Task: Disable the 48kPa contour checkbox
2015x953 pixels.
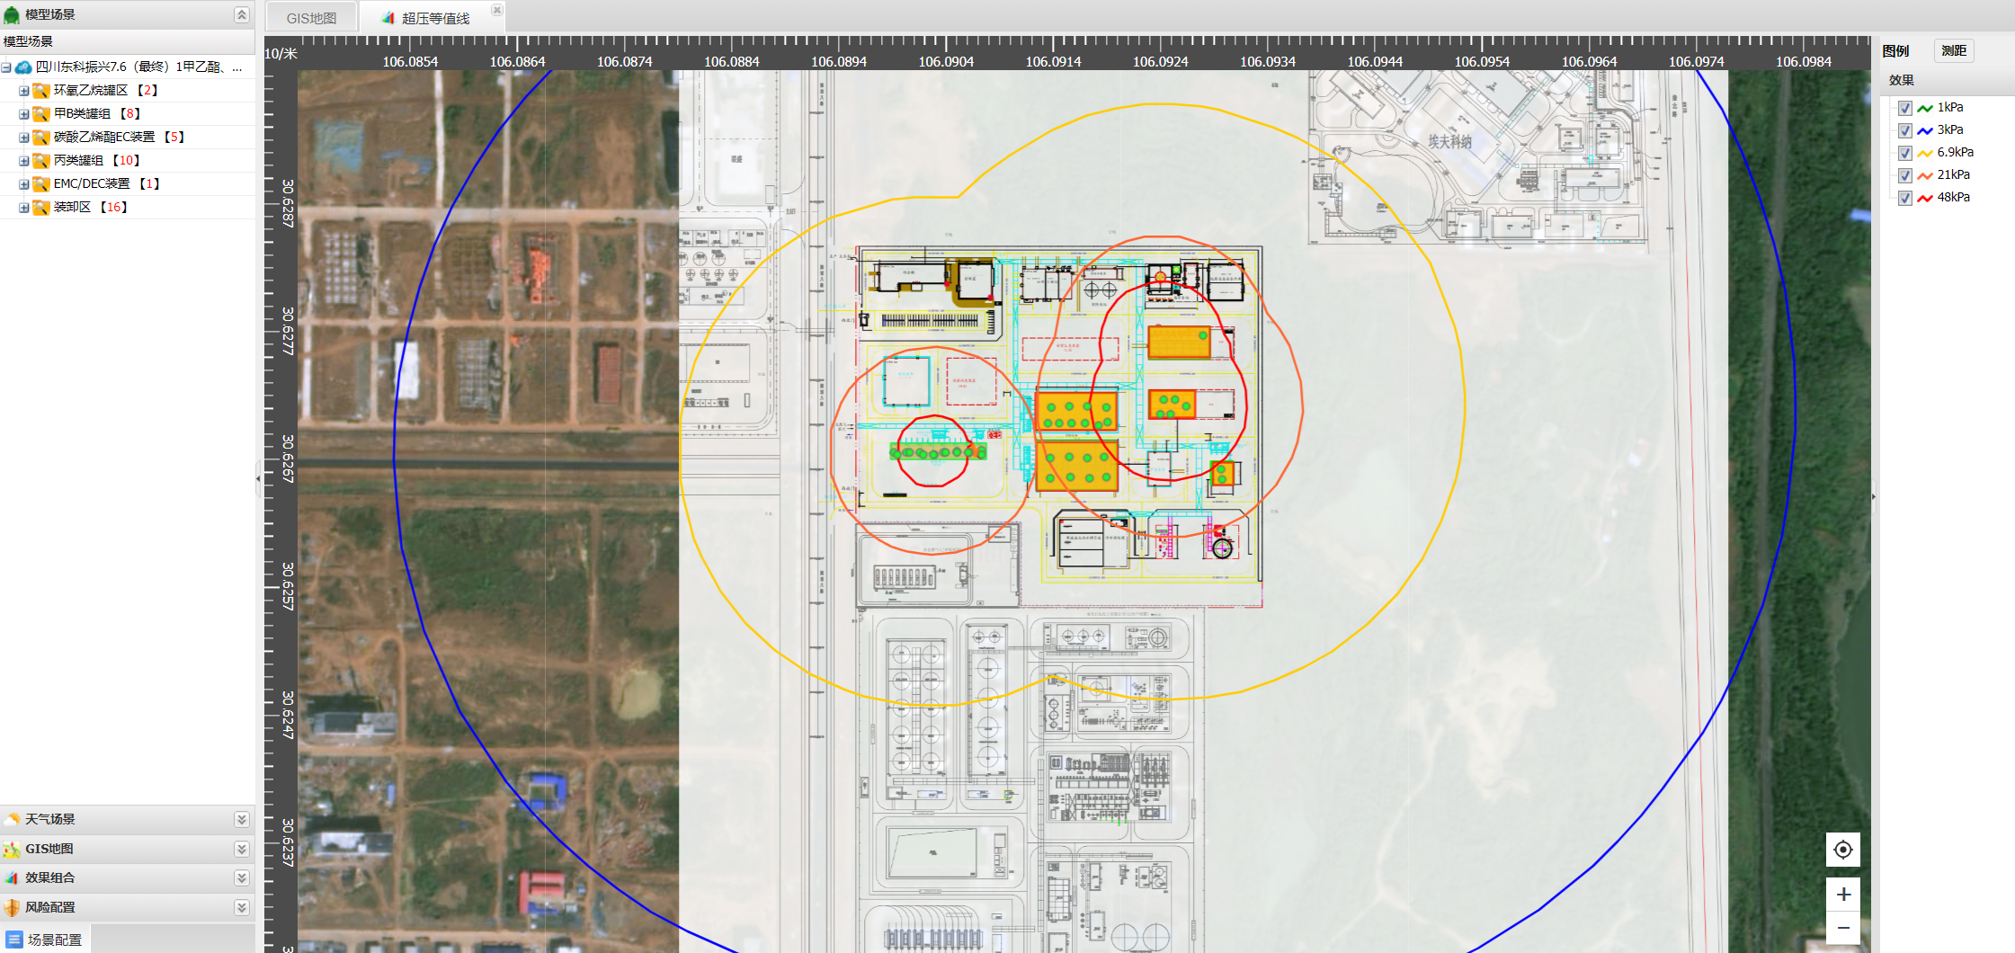Action: coord(1904,198)
